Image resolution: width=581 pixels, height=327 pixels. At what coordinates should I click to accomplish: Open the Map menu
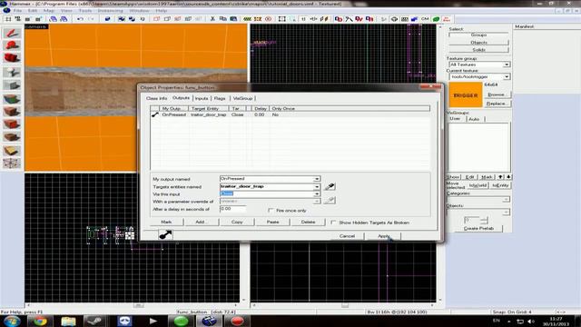pyautogui.click(x=48, y=11)
